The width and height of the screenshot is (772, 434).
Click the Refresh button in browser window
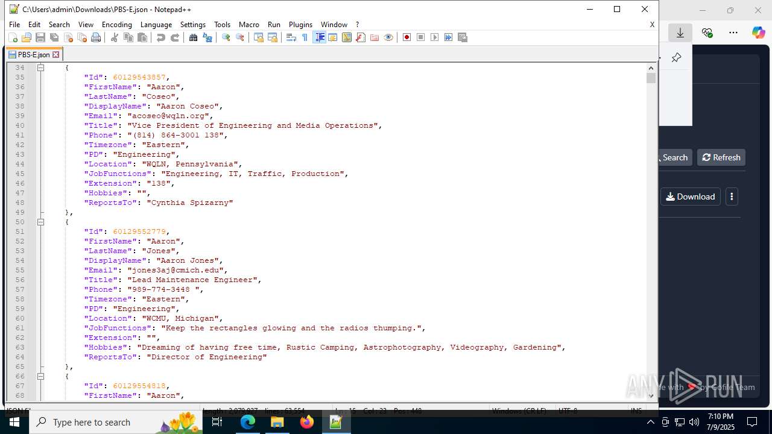click(x=721, y=157)
